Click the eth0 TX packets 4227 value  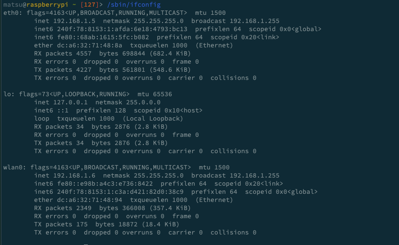pyautogui.click(x=84, y=69)
